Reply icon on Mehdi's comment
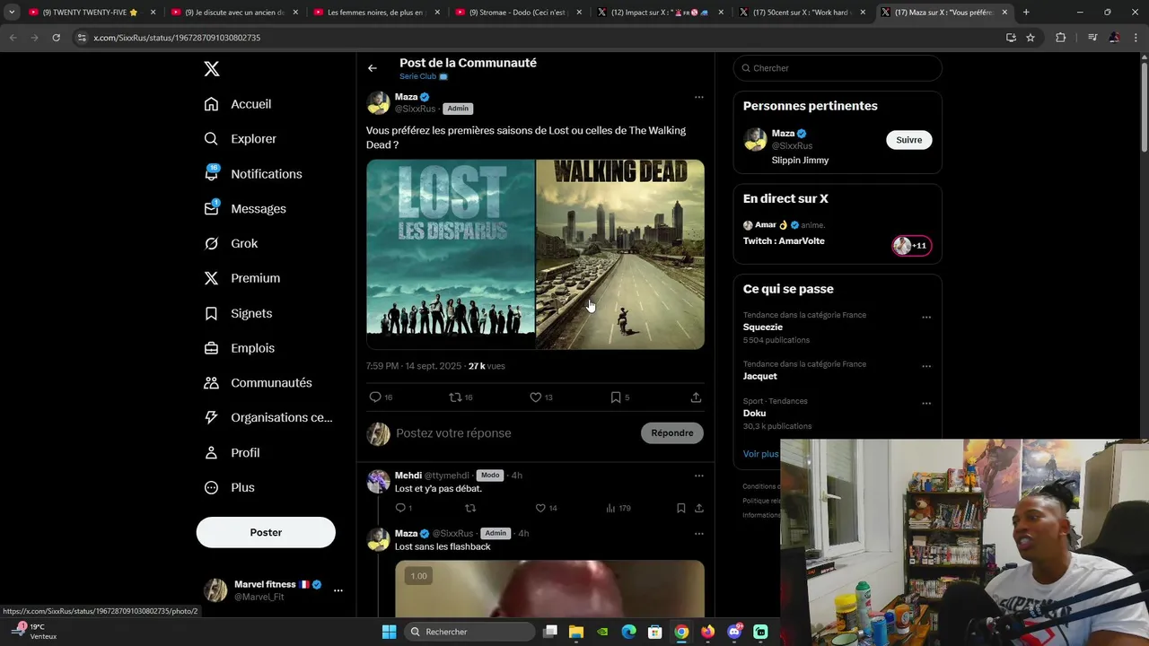Screen dimensions: 1149x646 (x=400, y=508)
